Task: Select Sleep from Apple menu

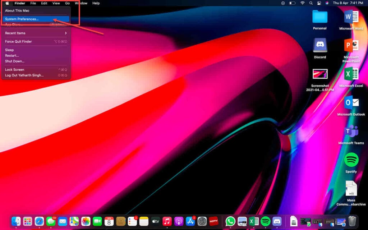Action: [x=36, y=50]
